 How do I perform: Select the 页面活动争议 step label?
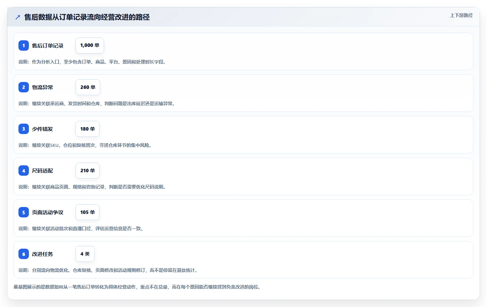[x=48, y=212]
